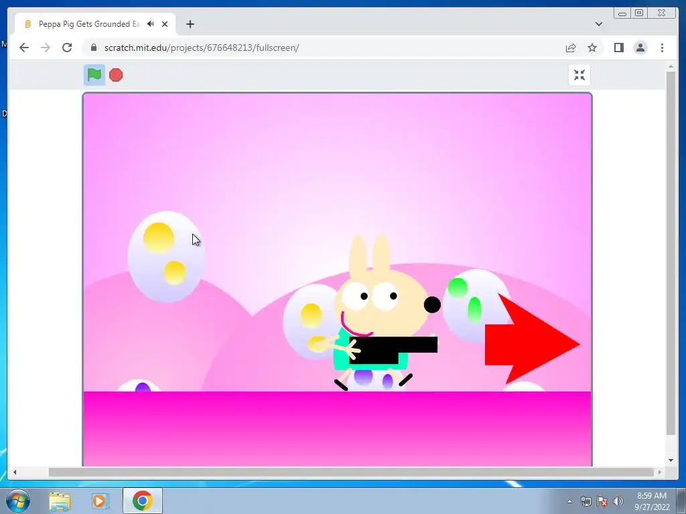686x514 pixels.
Task: Show hidden system tray icons
Action: click(569, 501)
